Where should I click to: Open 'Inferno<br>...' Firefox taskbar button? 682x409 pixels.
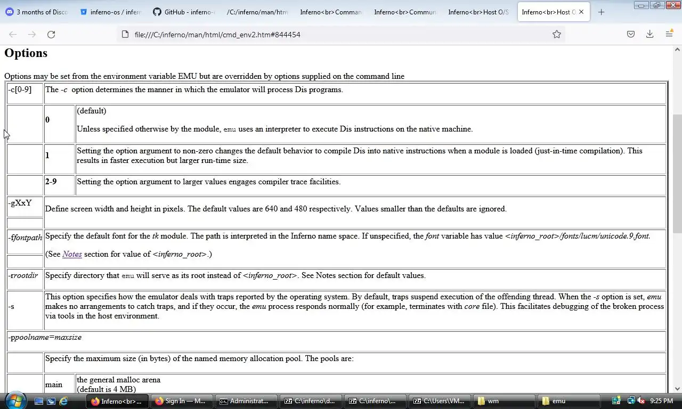tap(117, 401)
